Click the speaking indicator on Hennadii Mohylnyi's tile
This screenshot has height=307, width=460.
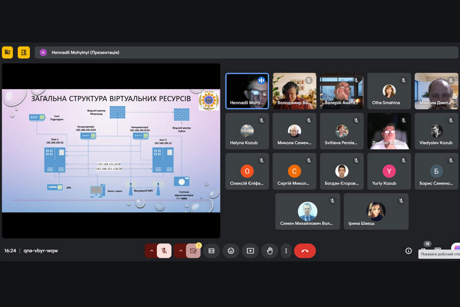(261, 80)
